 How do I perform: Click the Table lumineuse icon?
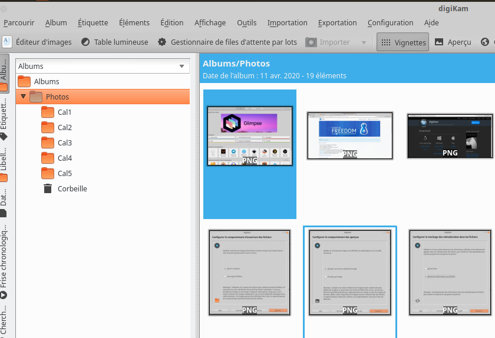pos(85,42)
